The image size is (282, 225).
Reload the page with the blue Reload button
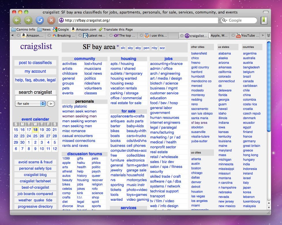click(40, 20)
